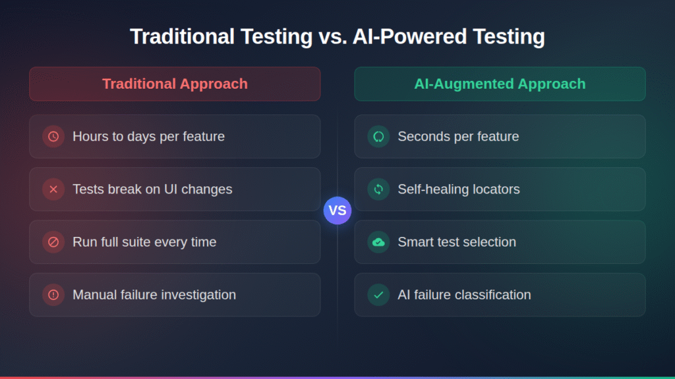Screen dimensions: 675x379
Task: Click the Manual failure investigation text
Action: tap(154, 295)
